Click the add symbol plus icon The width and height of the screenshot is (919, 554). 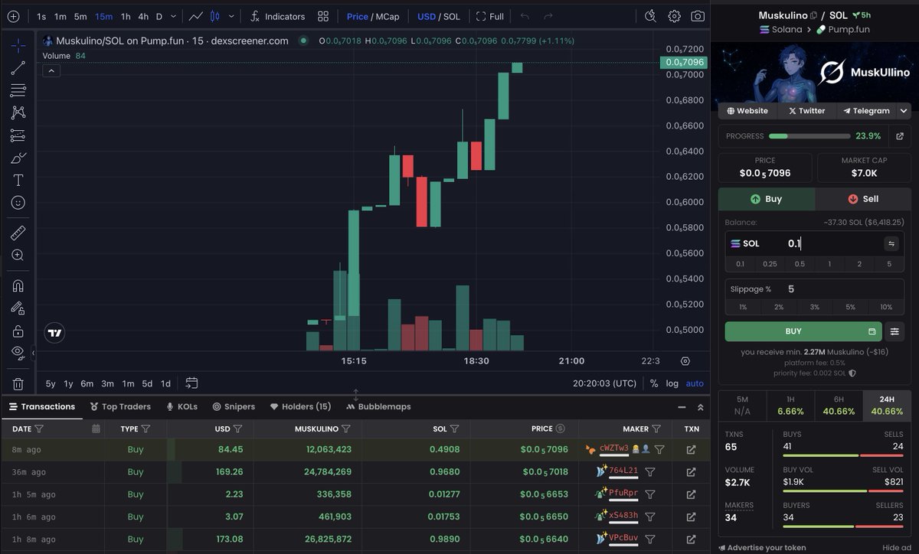[x=13, y=16]
